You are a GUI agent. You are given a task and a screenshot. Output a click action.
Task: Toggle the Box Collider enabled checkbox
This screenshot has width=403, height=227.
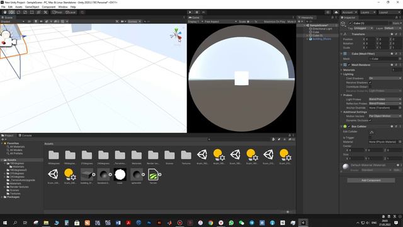point(349,126)
